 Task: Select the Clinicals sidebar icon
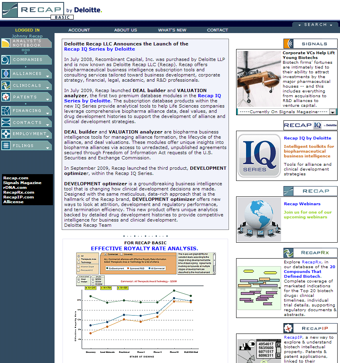pos(6,85)
